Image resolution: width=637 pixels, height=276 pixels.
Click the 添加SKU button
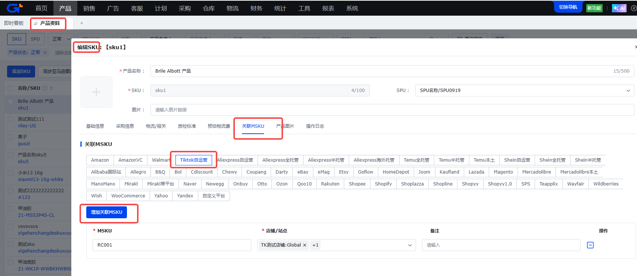coord(21,72)
